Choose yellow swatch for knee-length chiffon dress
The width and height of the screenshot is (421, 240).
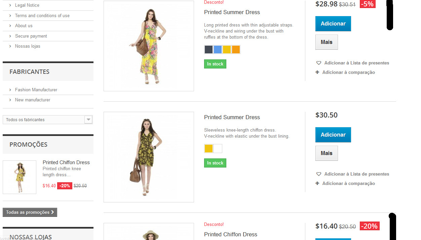click(x=208, y=149)
